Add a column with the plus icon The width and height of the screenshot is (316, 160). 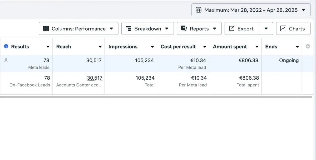coord(308,46)
